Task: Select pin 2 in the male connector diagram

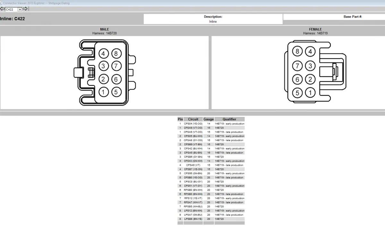Action: pos(103,79)
